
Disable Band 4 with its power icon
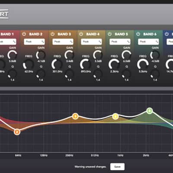tap(81, 34)
